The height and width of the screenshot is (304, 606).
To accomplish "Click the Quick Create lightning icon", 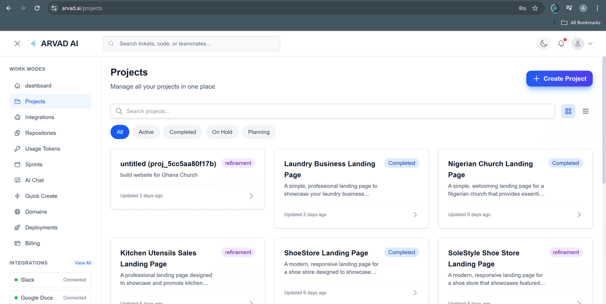I will (17, 196).
